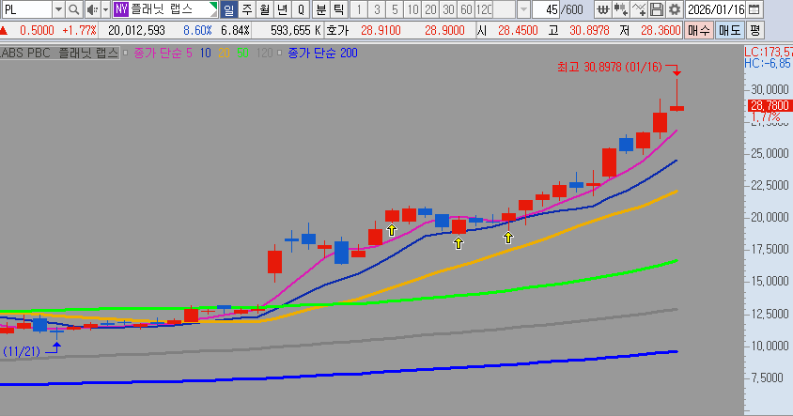793x416 pixels.
Task: Click the candle count field showing 45
Action: (x=546, y=9)
